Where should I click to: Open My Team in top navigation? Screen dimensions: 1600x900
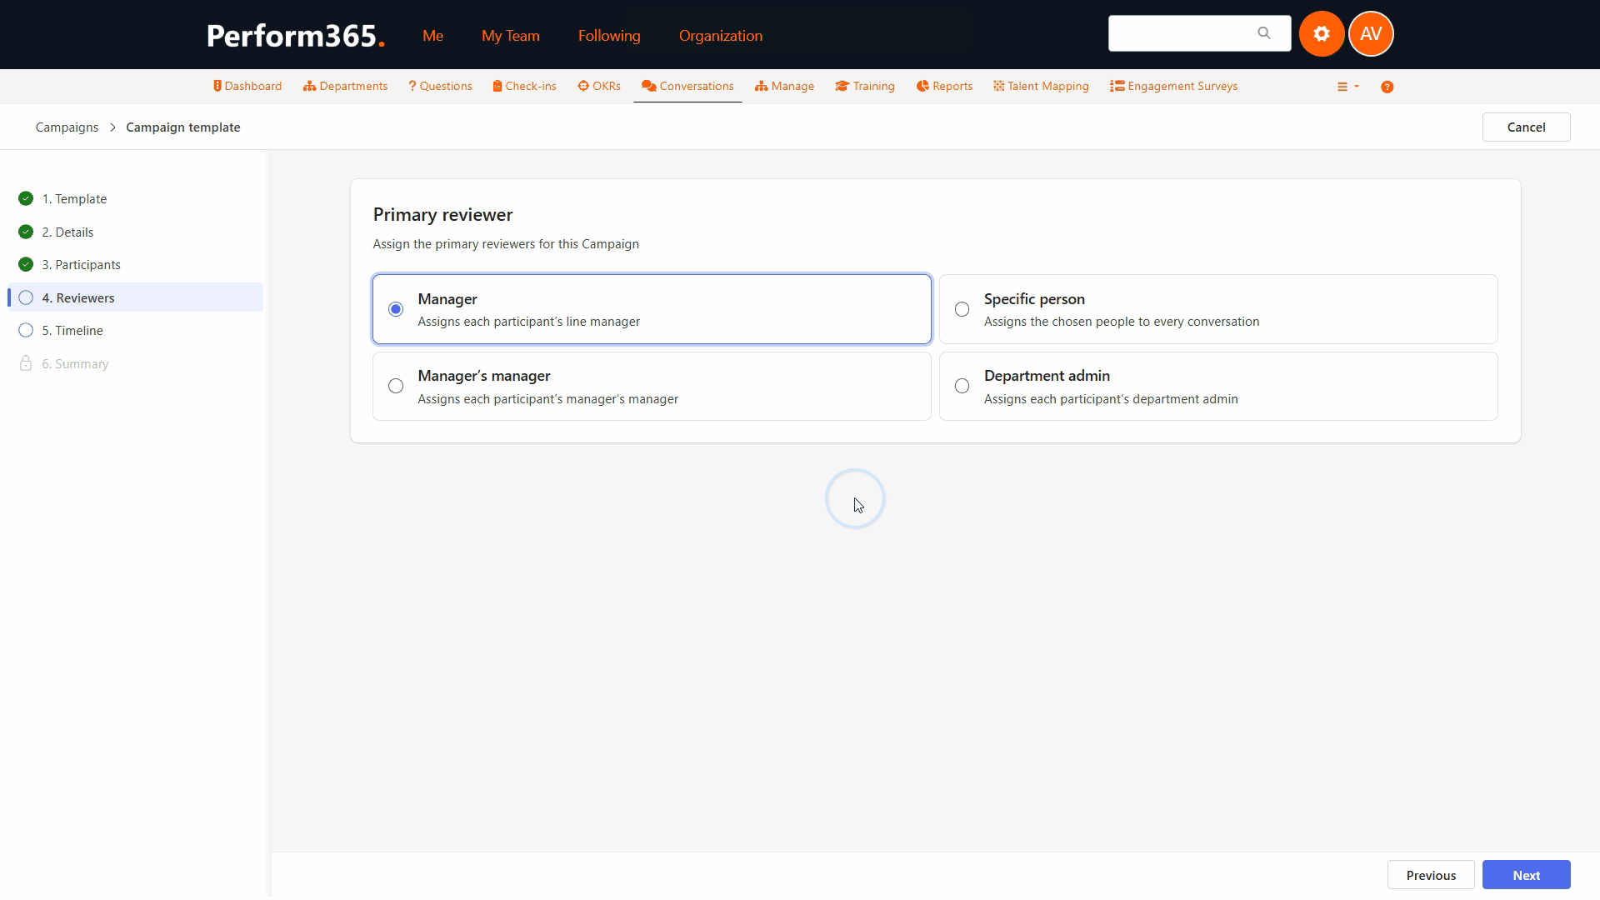(511, 36)
